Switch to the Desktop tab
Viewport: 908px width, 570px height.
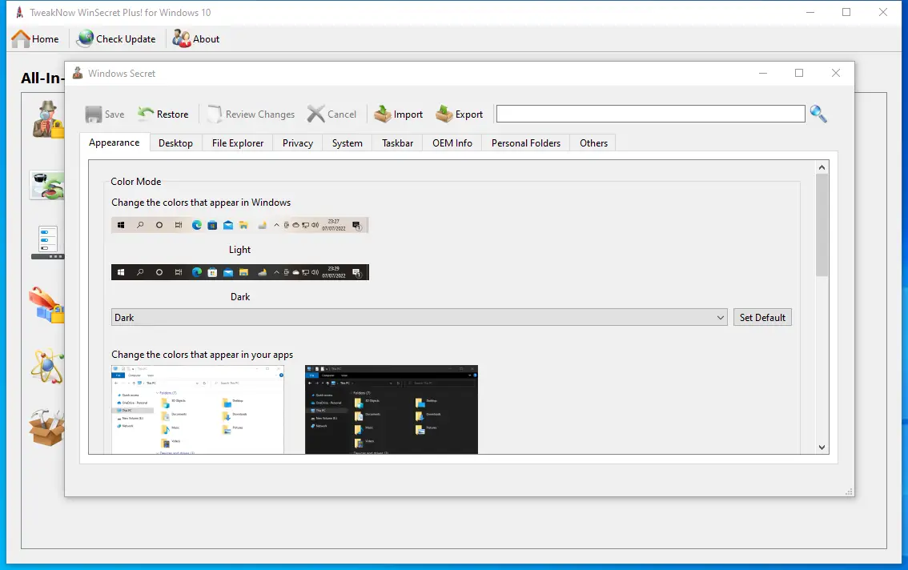tap(175, 143)
